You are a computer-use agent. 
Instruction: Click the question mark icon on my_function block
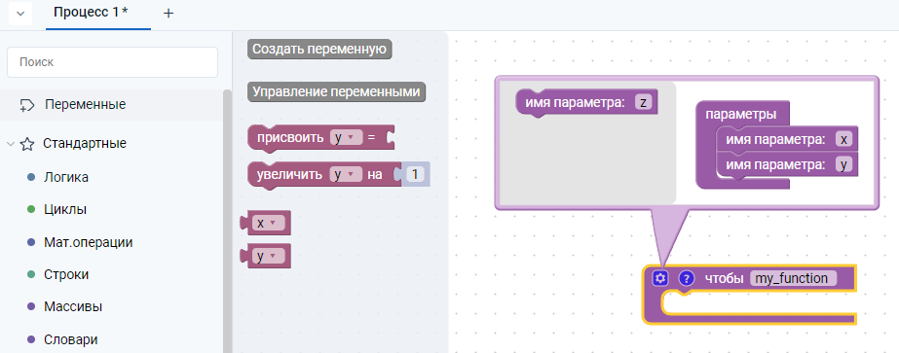687,279
